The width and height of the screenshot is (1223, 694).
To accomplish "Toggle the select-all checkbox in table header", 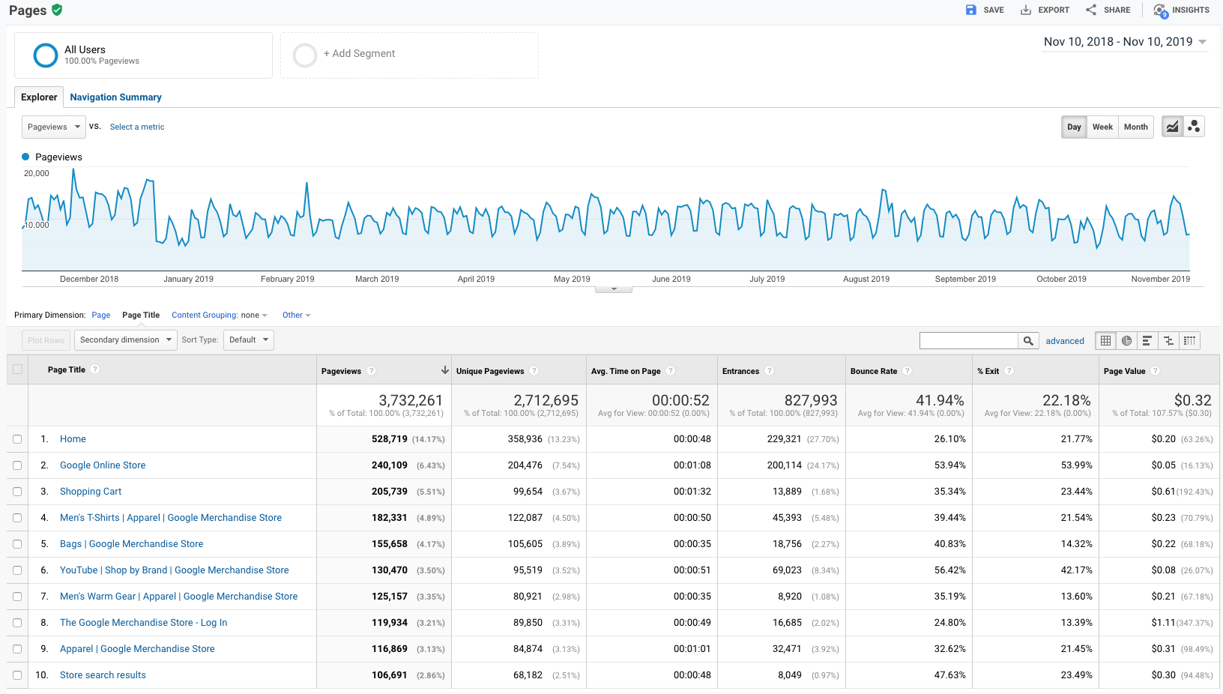I will pyautogui.click(x=17, y=369).
